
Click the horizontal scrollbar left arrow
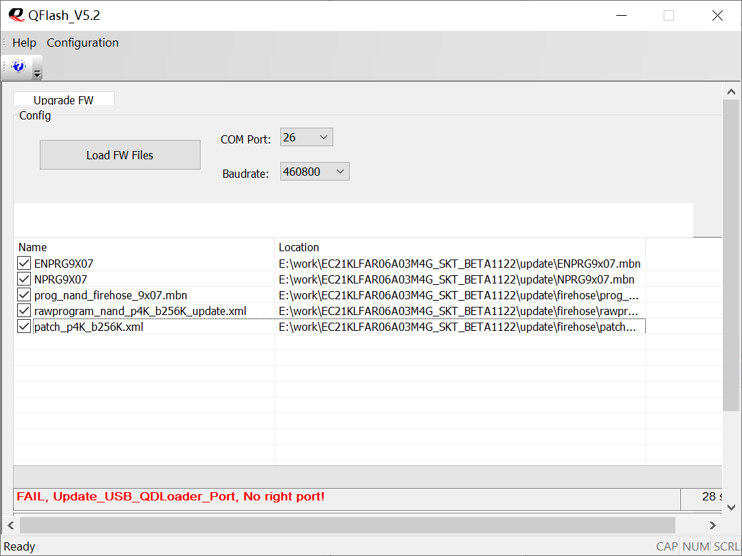(11, 525)
